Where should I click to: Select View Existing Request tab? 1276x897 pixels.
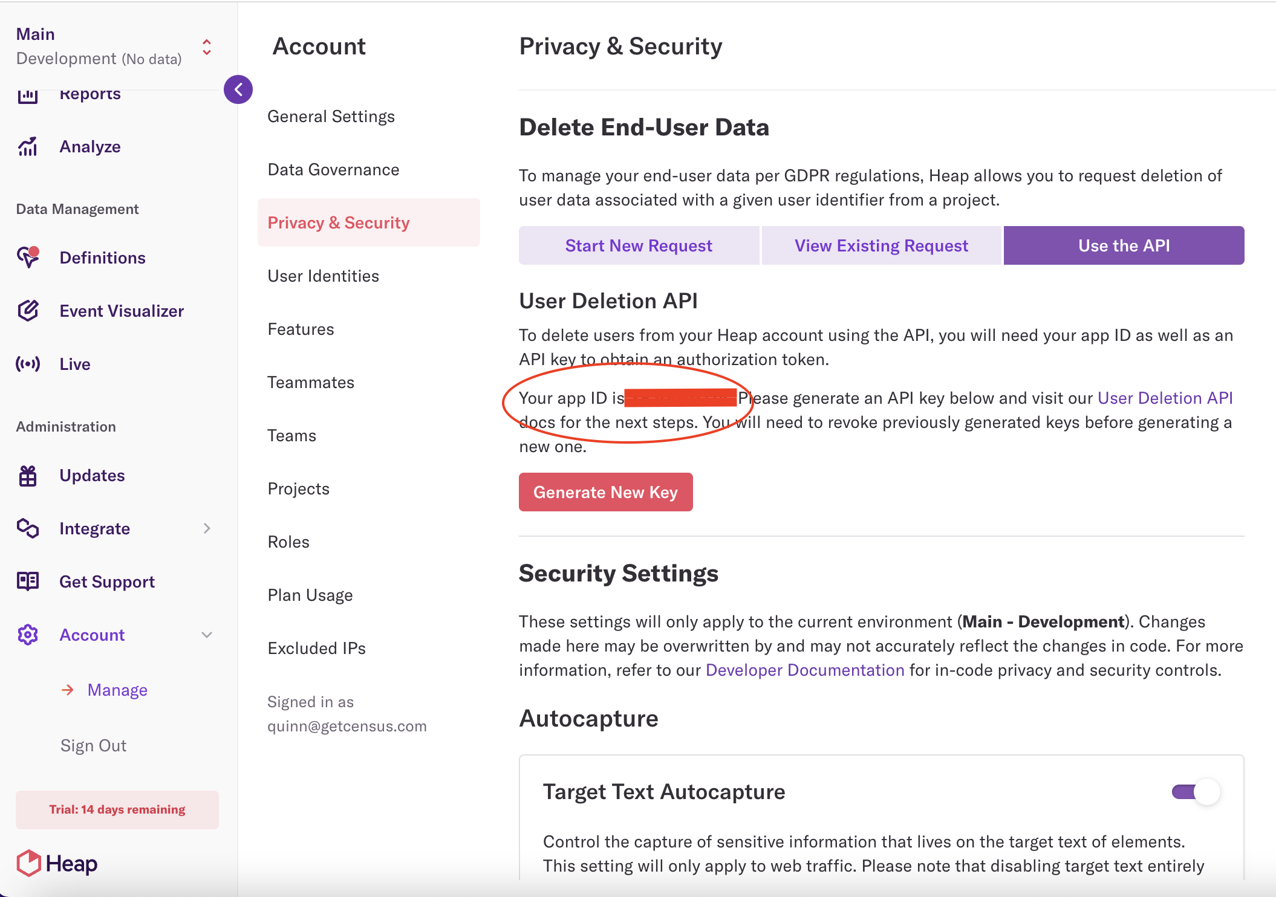pyautogui.click(x=881, y=245)
